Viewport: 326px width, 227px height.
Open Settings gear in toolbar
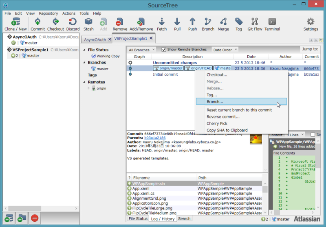(311, 24)
